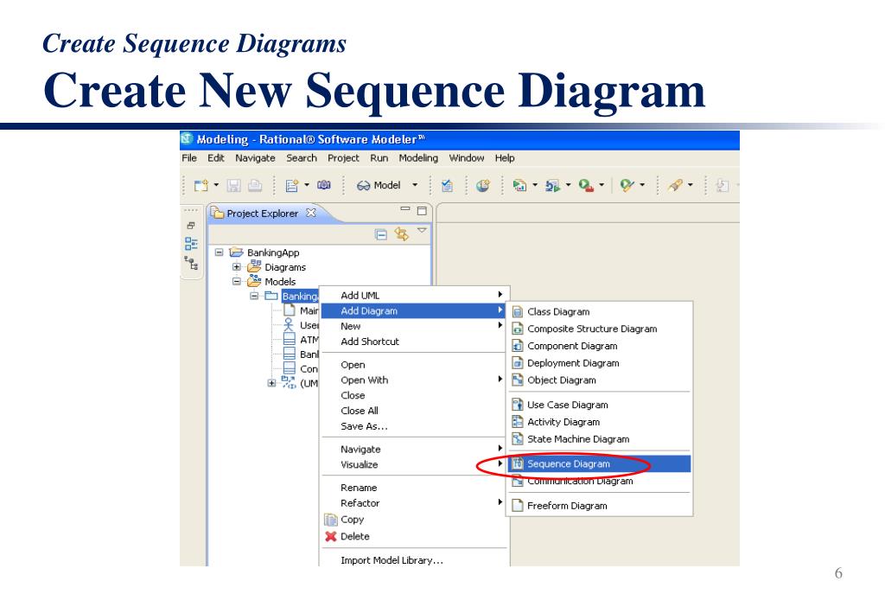The image size is (885, 613).
Task: Click the validate checkmark toolbar icon
Action: tap(627, 185)
